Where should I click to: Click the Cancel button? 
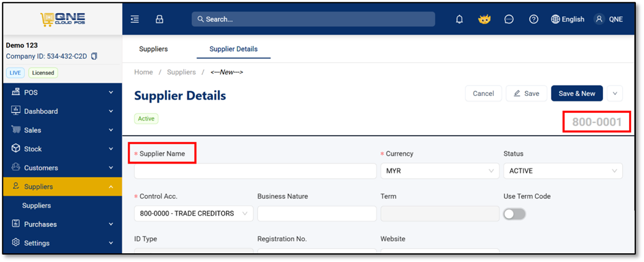483,94
